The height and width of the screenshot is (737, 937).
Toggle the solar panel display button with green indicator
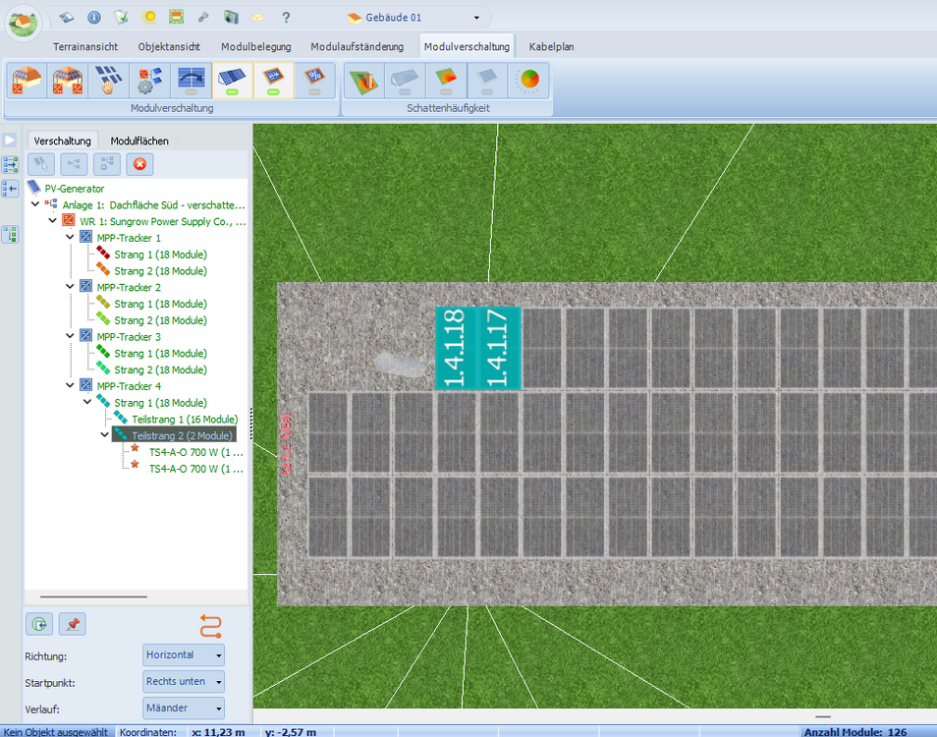point(233,81)
